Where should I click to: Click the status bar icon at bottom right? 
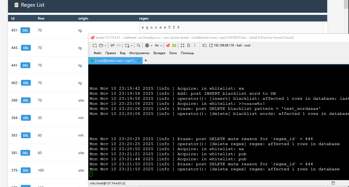[333, 183]
